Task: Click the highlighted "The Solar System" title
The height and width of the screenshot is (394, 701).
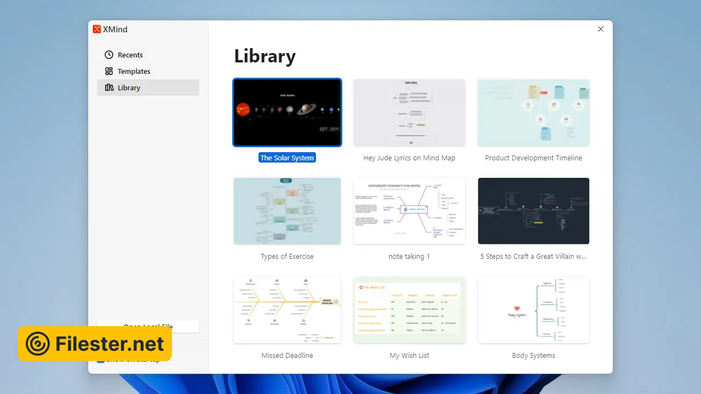Action: (x=287, y=158)
